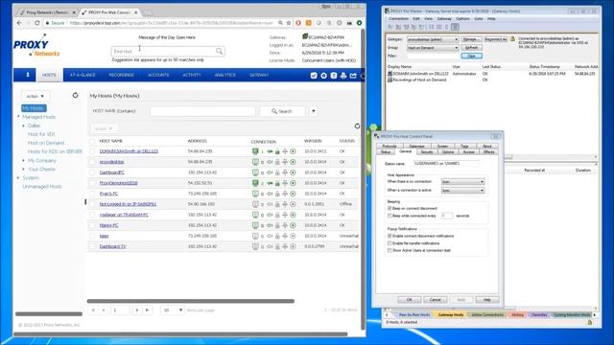The height and width of the screenshot is (345, 614).
Task: Click the refresh icon beside the Action dropdown in sidebar
Action: (75, 96)
